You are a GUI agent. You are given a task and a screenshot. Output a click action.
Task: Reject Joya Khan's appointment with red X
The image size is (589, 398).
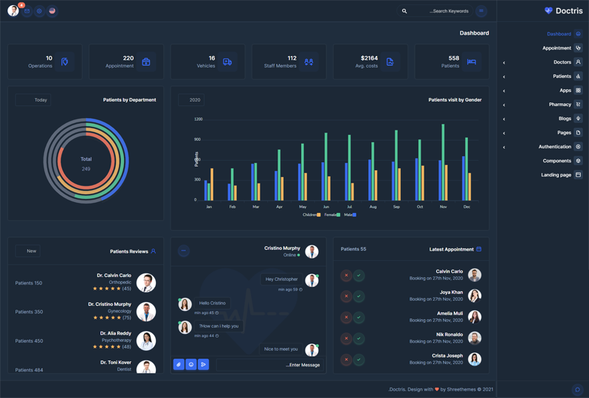[x=346, y=296]
